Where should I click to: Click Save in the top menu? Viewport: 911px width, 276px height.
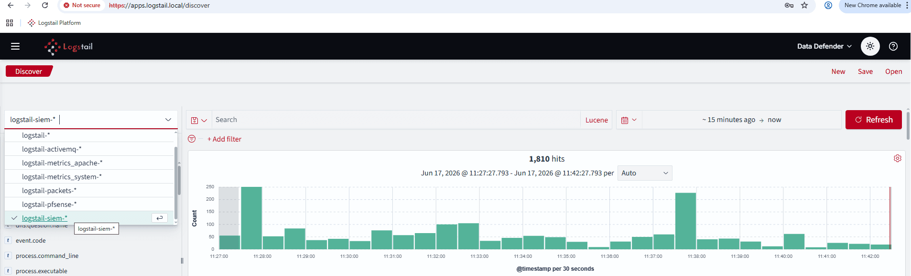pyautogui.click(x=865, y=72)
